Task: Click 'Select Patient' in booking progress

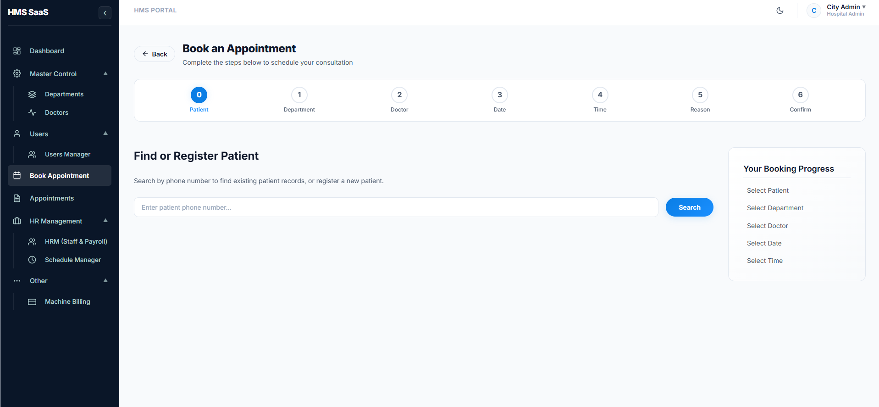Action: click(x=768, y=190)
